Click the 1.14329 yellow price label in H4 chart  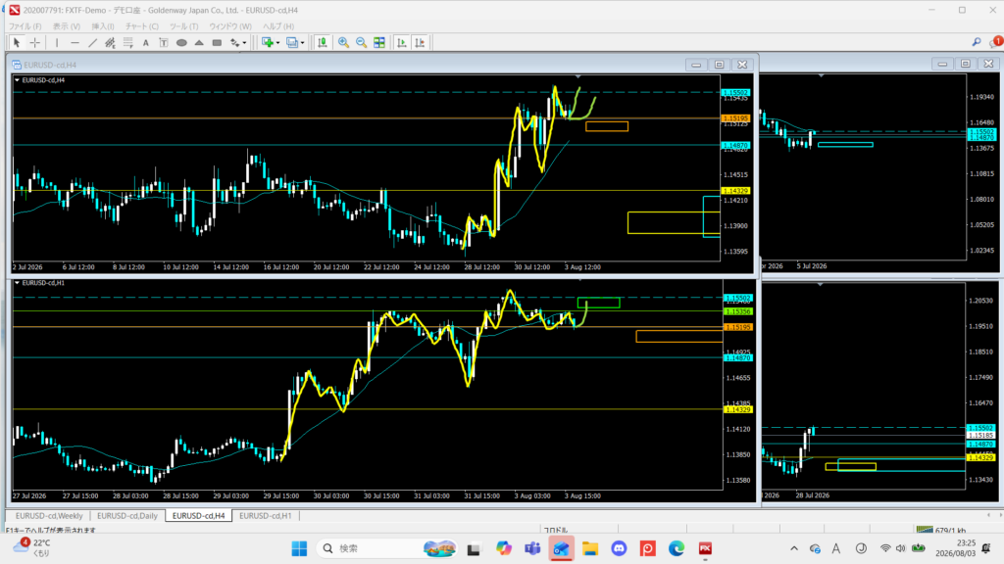click(735, 191)
